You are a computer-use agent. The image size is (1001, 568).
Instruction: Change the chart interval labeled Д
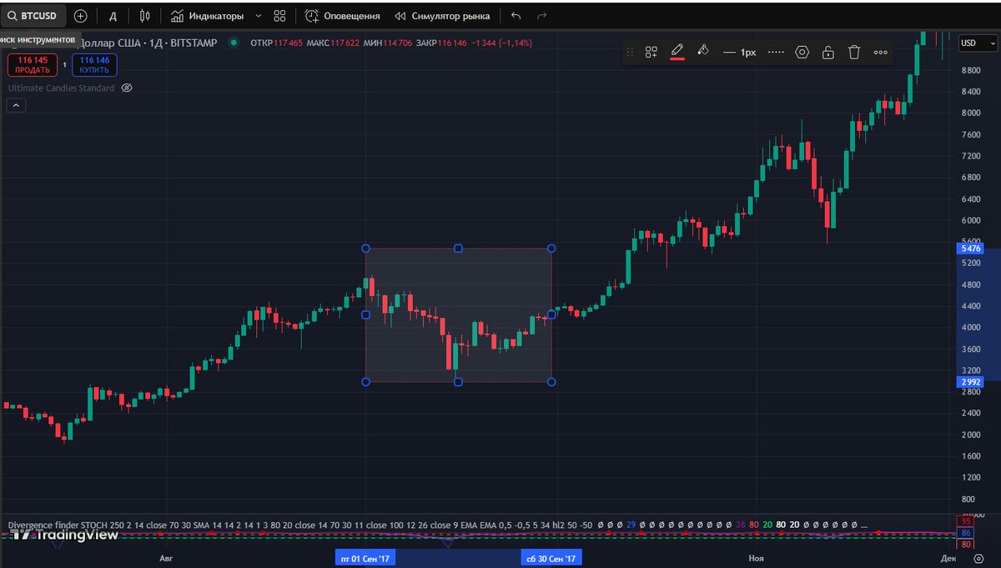point(113,16)
